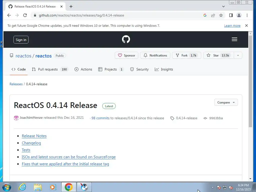
Task: Open Windows Media Player from taskbar
Action: (x=53, y=187)
